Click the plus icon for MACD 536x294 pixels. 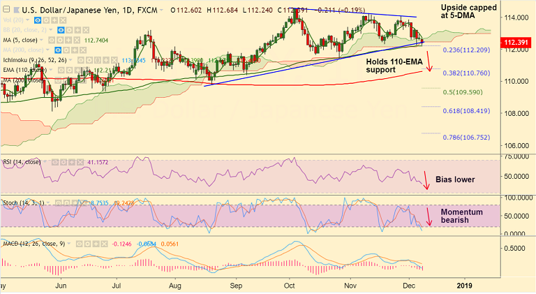pyautogui.click(x=96, y=244)
